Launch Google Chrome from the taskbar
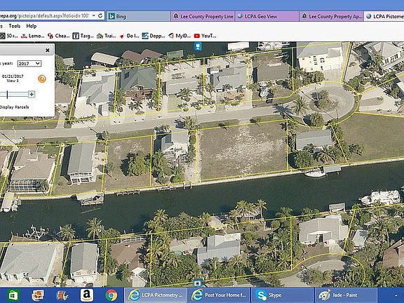Screen dimensions: 404x303 click(112, 295)
